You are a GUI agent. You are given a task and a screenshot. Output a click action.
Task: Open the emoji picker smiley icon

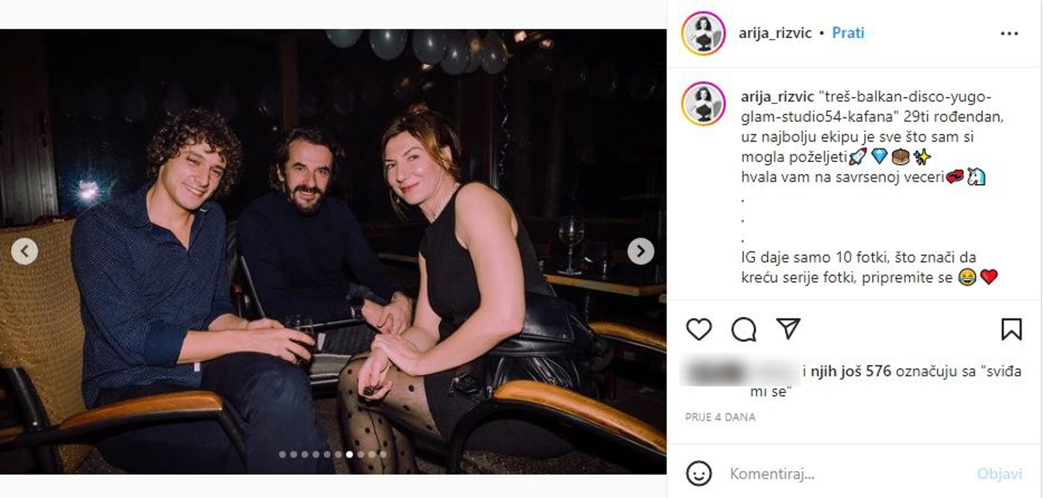click(x=699, y=474)
